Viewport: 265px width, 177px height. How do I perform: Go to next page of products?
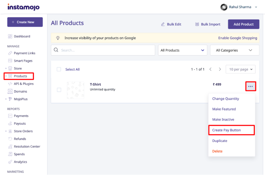pos(220,69)
